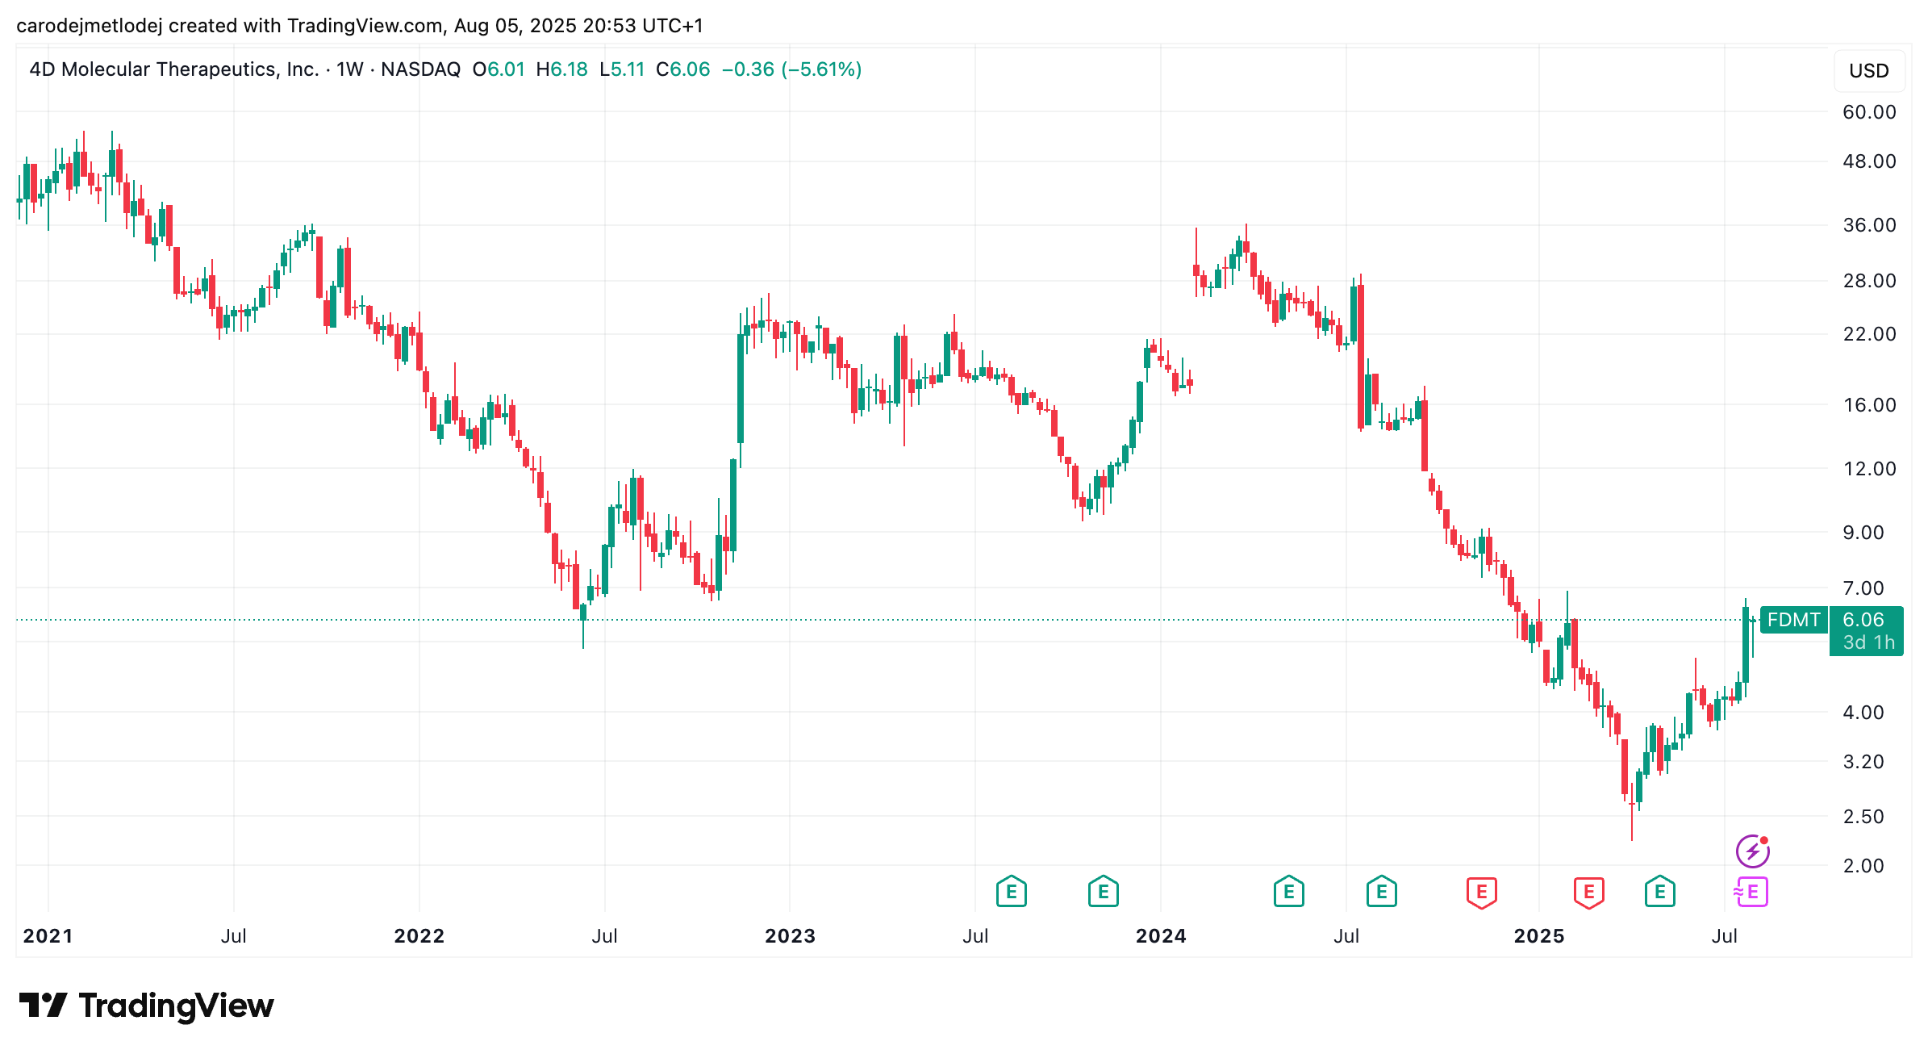The width and height of the screenshot is (1928, 1054).
Task: Click the green earnings marker after Jul 2024
Action: pos(1381,892)
